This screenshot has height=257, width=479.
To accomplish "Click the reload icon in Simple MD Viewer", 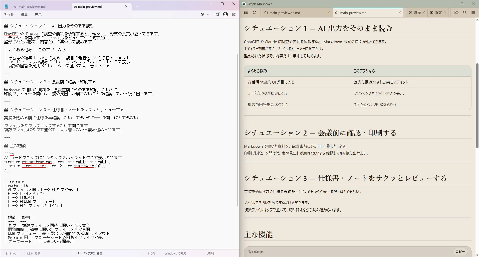I will coord(254,12).
